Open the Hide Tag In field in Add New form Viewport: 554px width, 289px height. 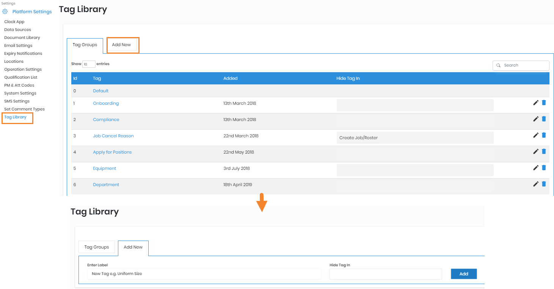(385, 274)
